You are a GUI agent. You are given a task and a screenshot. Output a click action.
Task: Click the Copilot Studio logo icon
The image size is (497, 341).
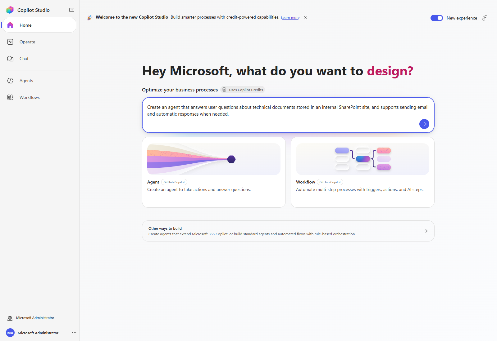point(10,10)
